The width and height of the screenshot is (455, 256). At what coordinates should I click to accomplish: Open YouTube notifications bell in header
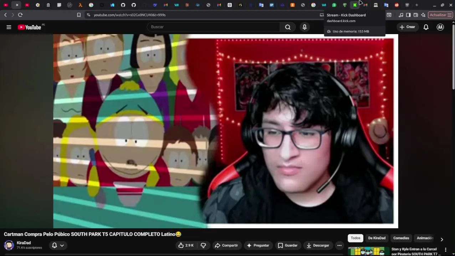(x=426, y=27)
